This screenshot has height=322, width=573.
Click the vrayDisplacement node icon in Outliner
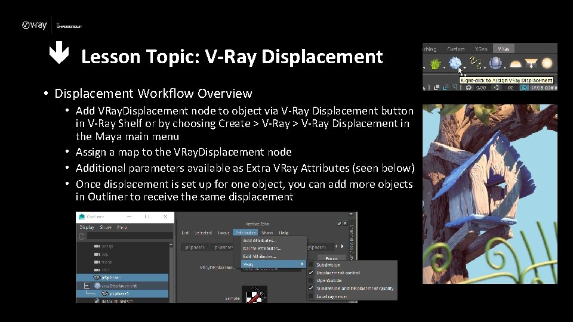tap(97, 286)
